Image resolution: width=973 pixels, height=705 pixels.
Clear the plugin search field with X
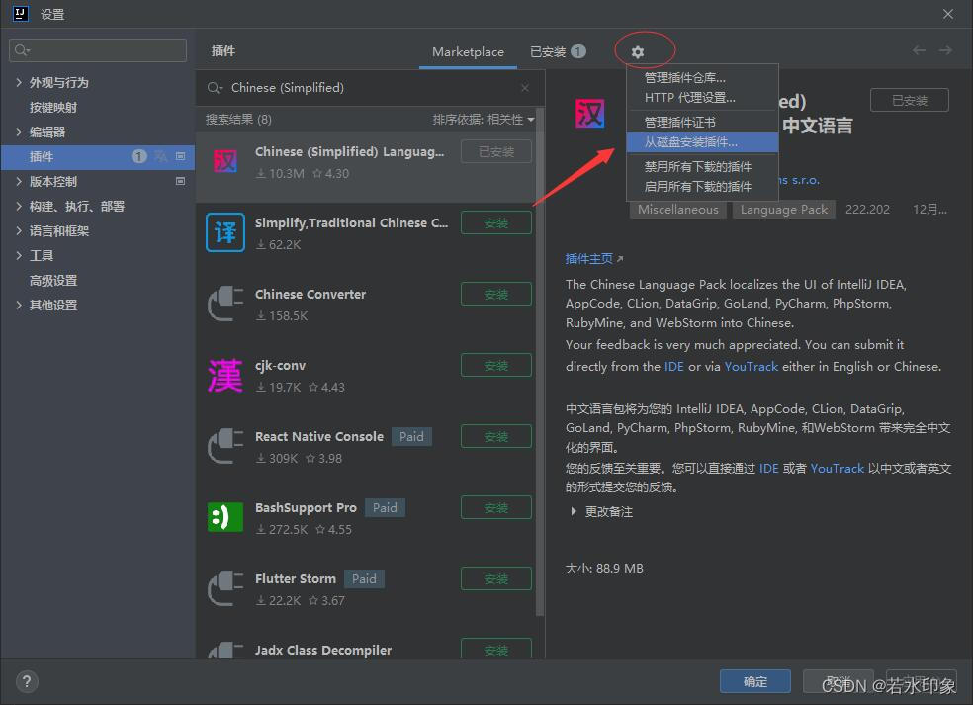click(x=525, y=88)
